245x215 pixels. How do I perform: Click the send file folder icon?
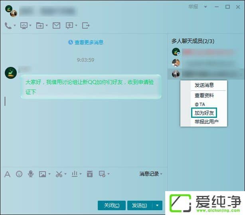coord(40,25)
